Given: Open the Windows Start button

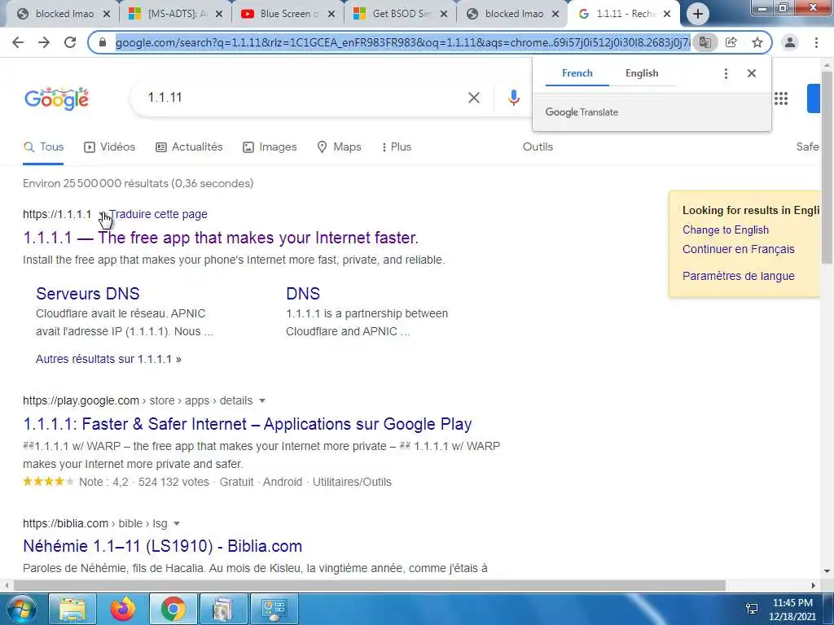Looking at the screenshot, I should (x=20, y=609).
